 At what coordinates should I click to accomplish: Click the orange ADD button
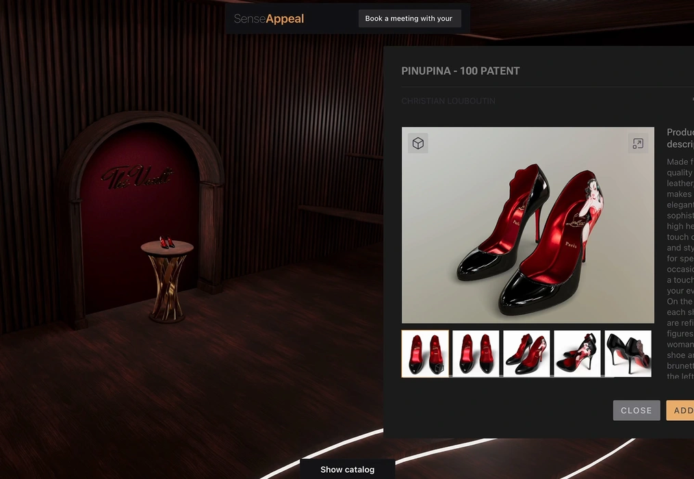pyautogui.click(x=681, y=411)
